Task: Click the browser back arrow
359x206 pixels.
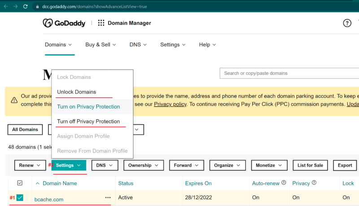Action: (6, 6)
